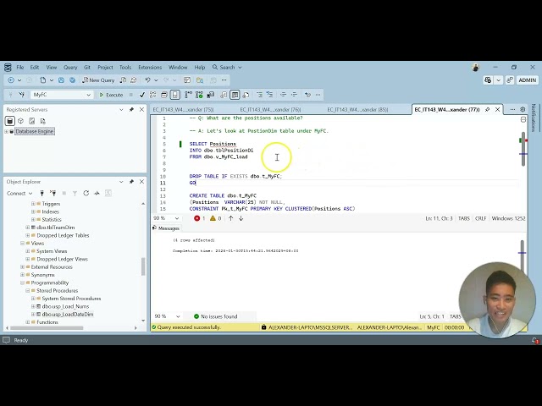Select dbo.usp_LoadDateDim stored procedure

68,314
